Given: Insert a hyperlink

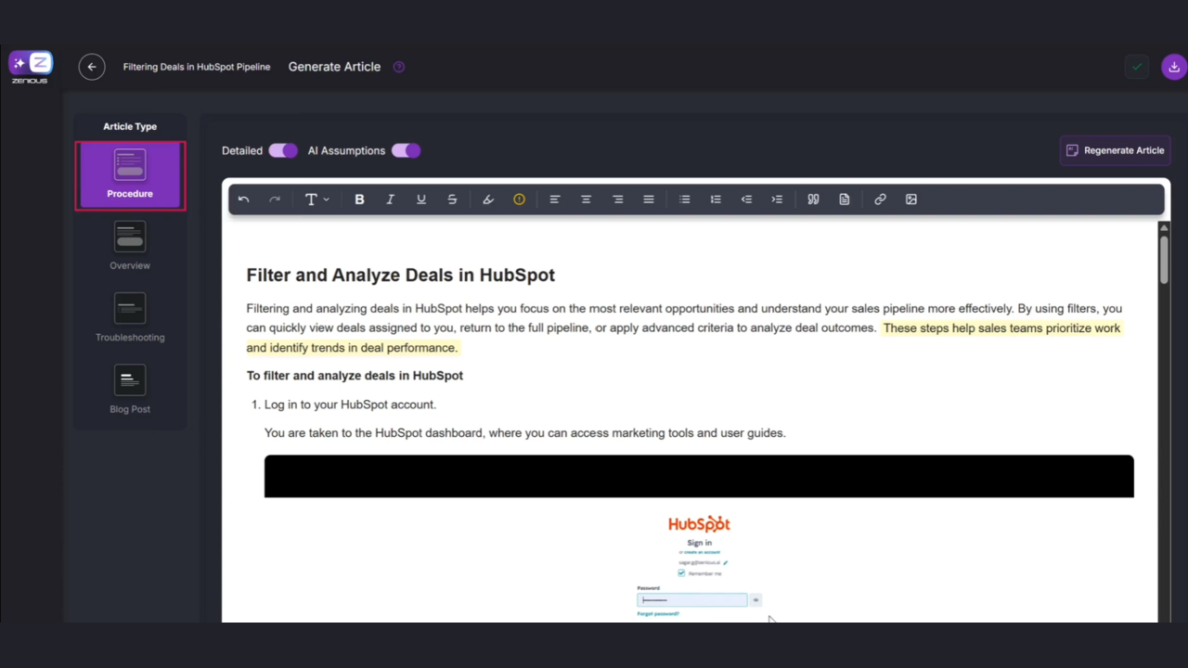Looking at the screenshot, I should [880, 199].
